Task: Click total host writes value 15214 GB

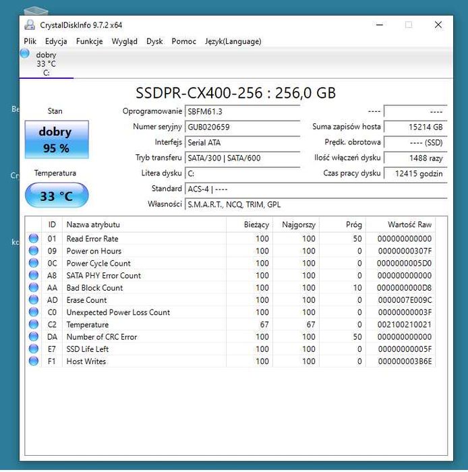Action: (x=415, y=127)
